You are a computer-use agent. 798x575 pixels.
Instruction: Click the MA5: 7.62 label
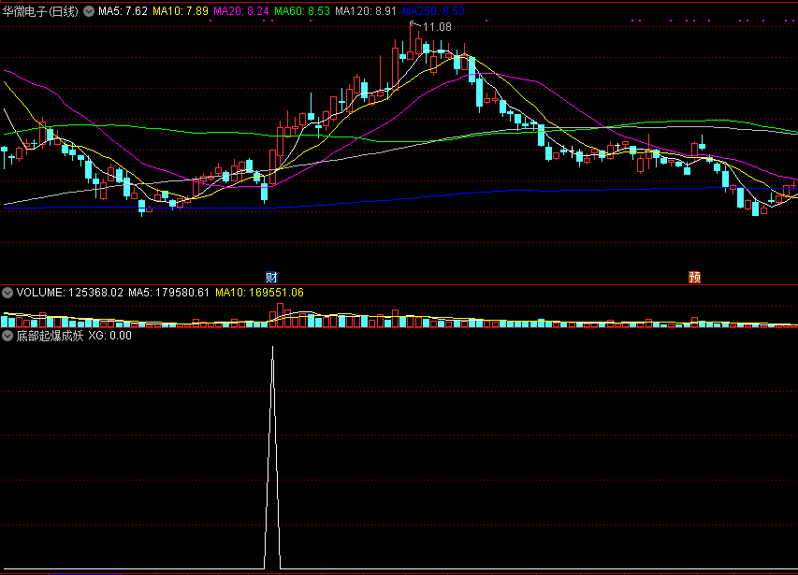123,11
